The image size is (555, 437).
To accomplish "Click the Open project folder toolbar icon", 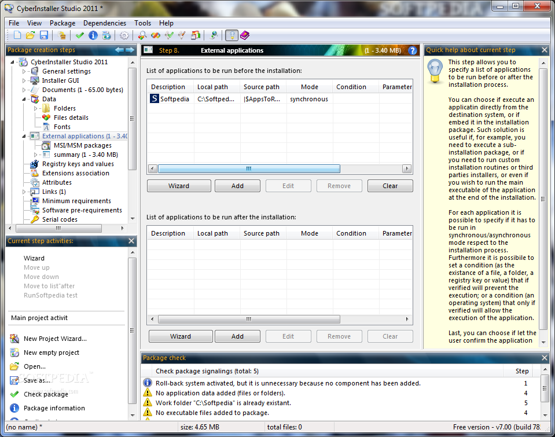I will tap(31, 35).
